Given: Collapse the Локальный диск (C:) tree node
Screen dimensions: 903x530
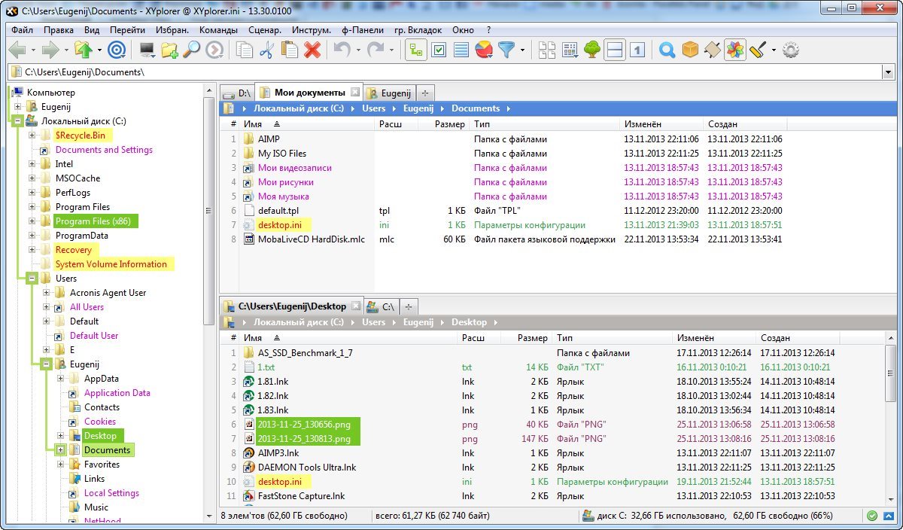Looking at the screenshot, I should click(17, 121).
